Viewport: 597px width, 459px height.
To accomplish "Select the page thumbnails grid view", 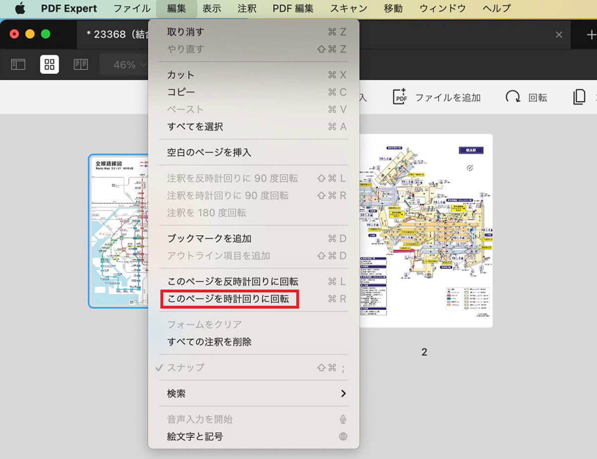I will (x=49, y=64).
